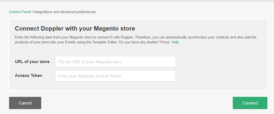
Task: Open the Control Panel breadcrumb link
Action: (20, 12)
